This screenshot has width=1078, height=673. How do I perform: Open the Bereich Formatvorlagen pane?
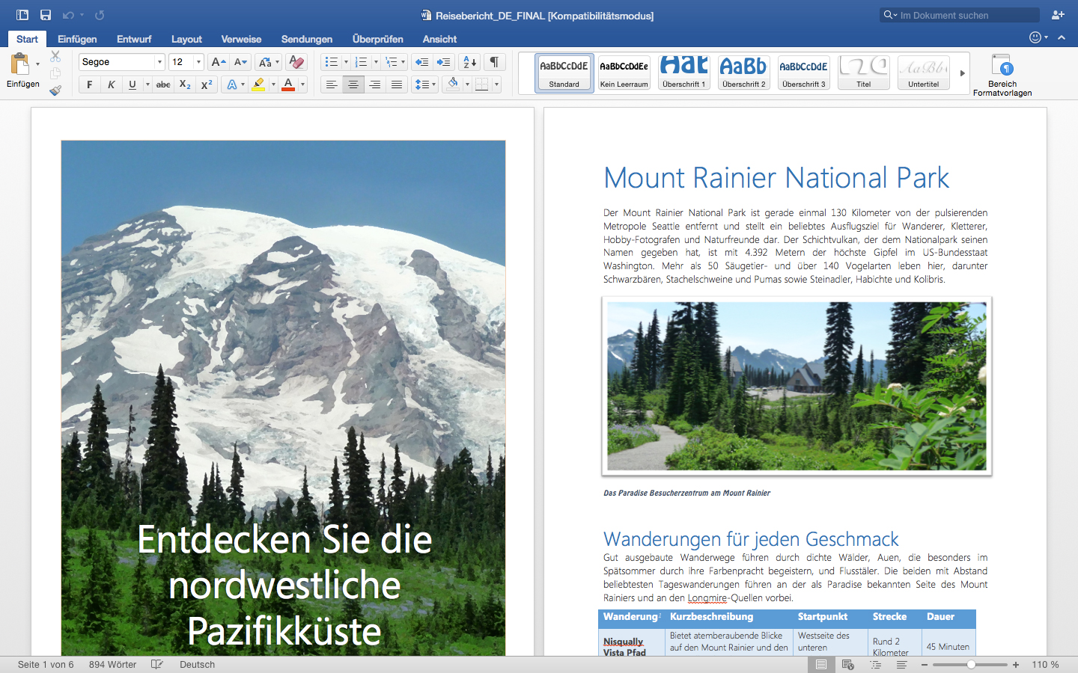coord(1002,75)
